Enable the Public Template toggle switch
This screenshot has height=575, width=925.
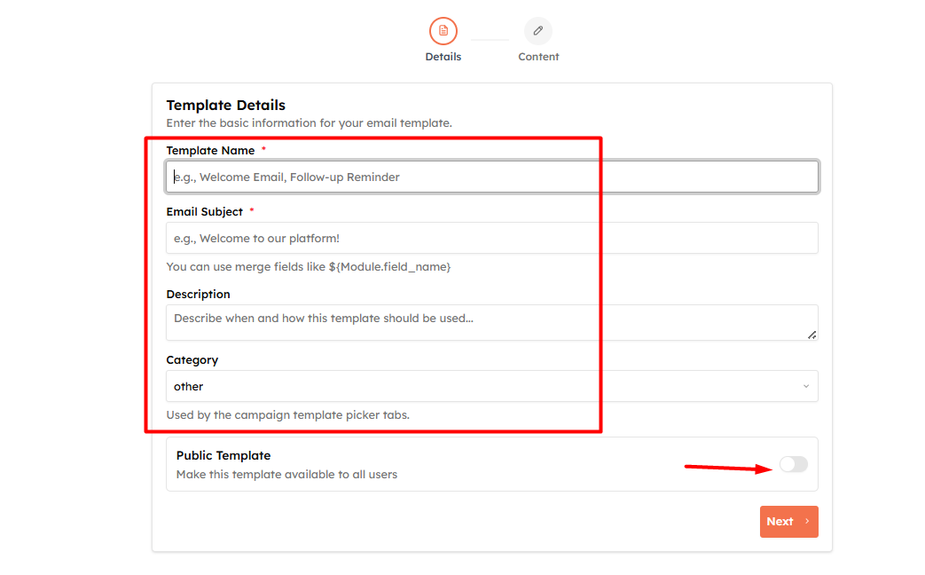(x=794, y=464)
